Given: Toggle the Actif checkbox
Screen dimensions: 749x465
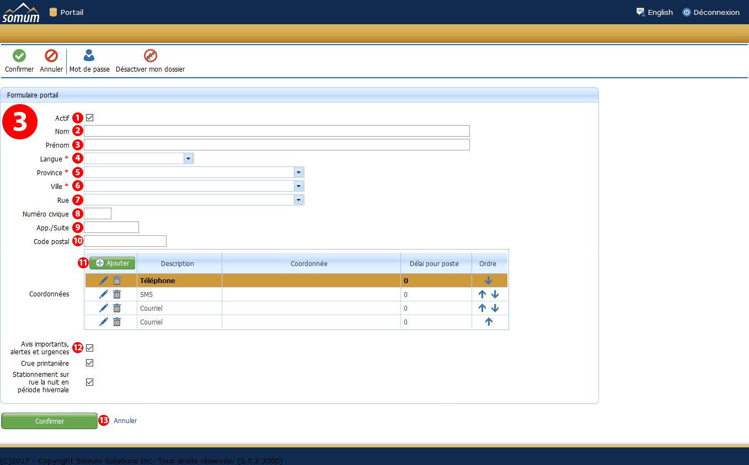Looking at the screenshot, I should (x=90, y=117).
